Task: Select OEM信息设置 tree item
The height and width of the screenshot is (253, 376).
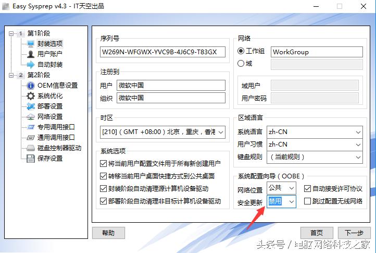Action: click(x=58, y=86)
